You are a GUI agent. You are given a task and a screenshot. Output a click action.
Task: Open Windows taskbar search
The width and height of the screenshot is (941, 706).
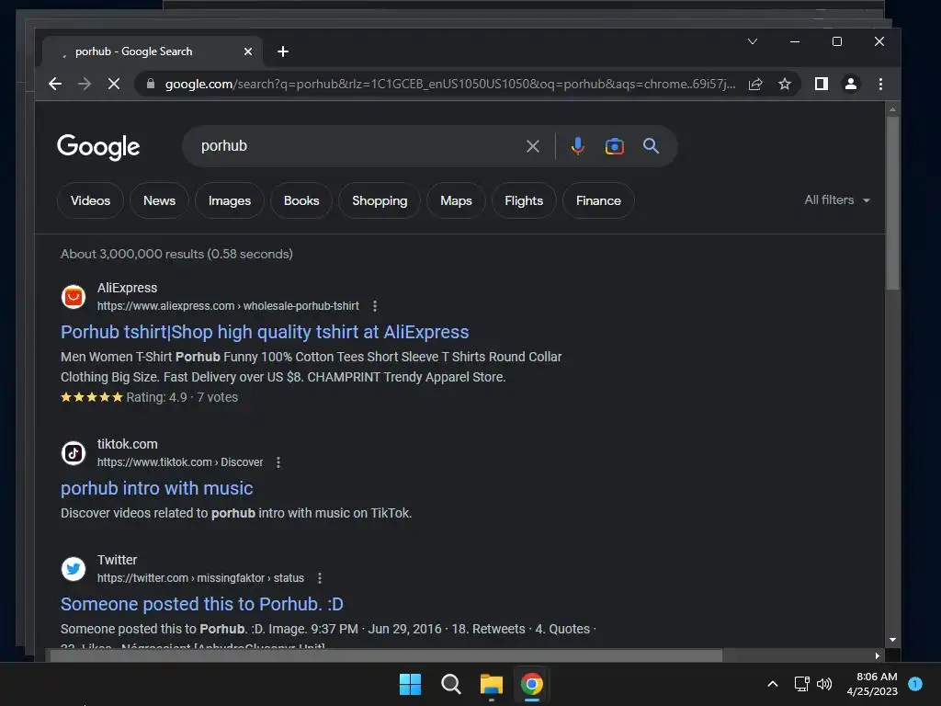450,684
